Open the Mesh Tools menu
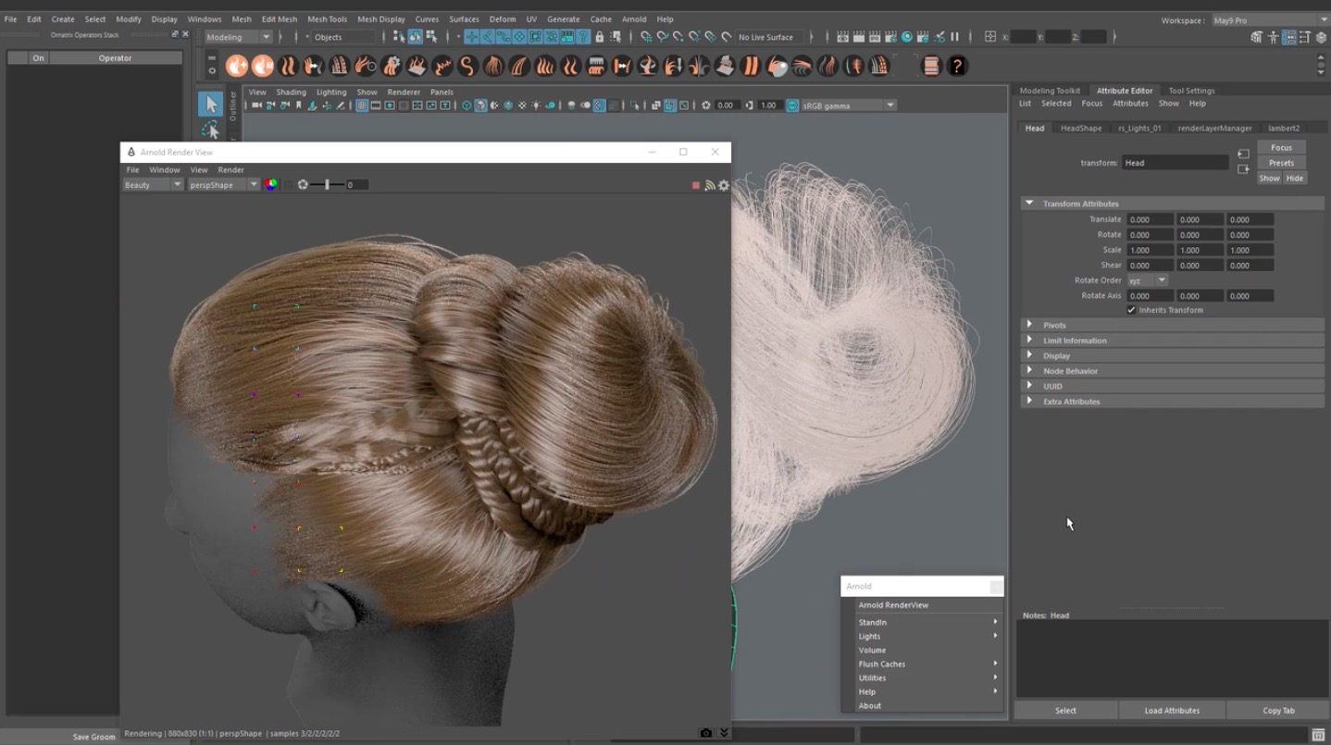Screen dimensions: 1331x745 [x=327, y=19]
